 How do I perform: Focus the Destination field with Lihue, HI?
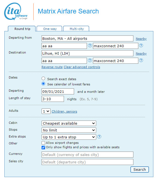coord(87,53)
